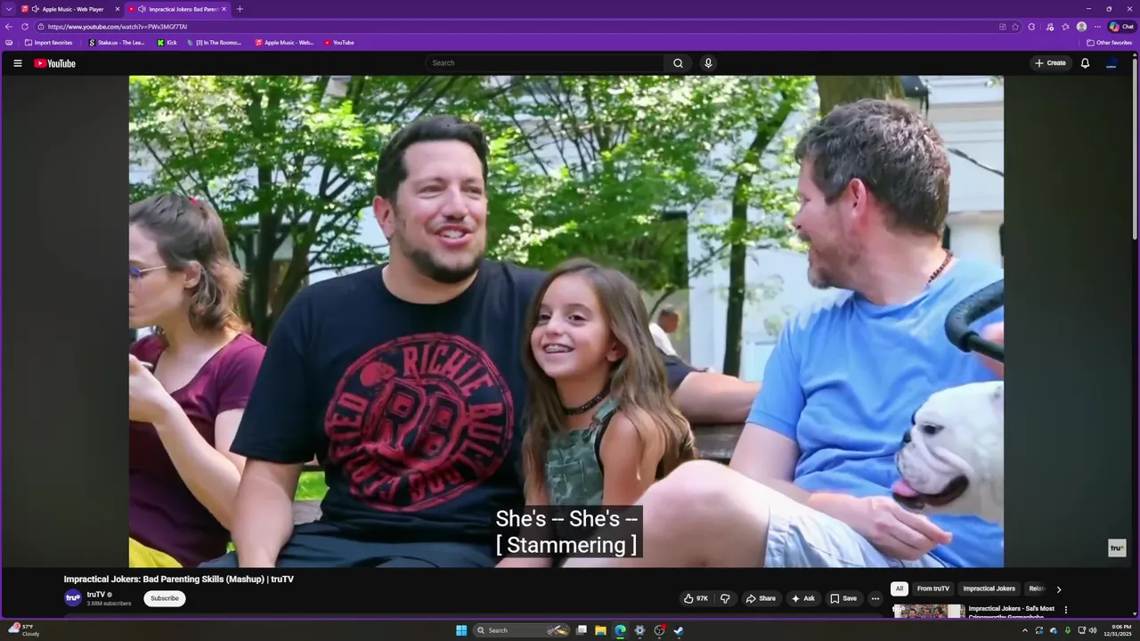Save video to playlist

pyautogui.click(x=843, y=598)
